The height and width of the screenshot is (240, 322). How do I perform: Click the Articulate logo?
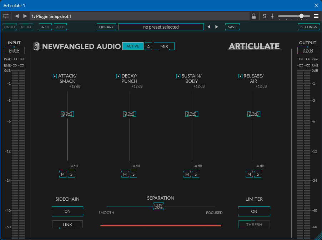point(255,46)
